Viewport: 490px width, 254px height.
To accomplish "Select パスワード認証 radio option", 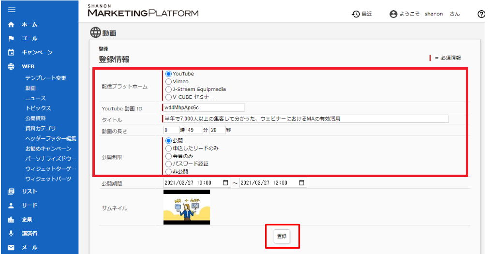I will (168, 164).
